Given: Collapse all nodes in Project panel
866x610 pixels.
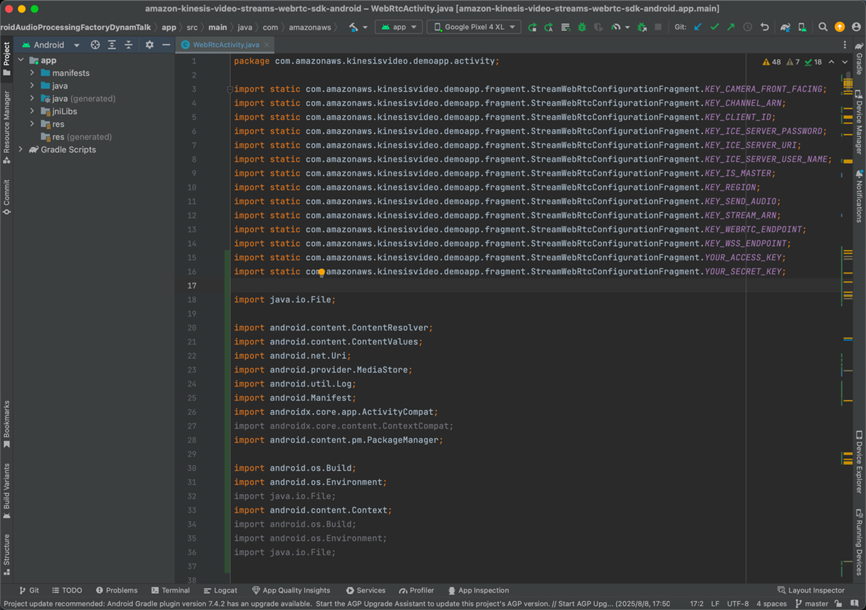Looking at the screenshot, I should click(129, 45).
